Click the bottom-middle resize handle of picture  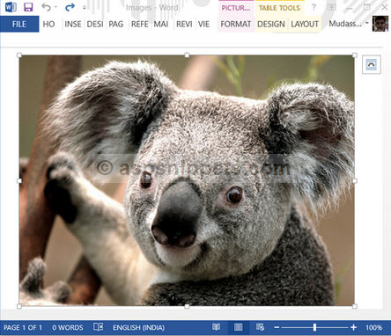[x=187, y=306]
